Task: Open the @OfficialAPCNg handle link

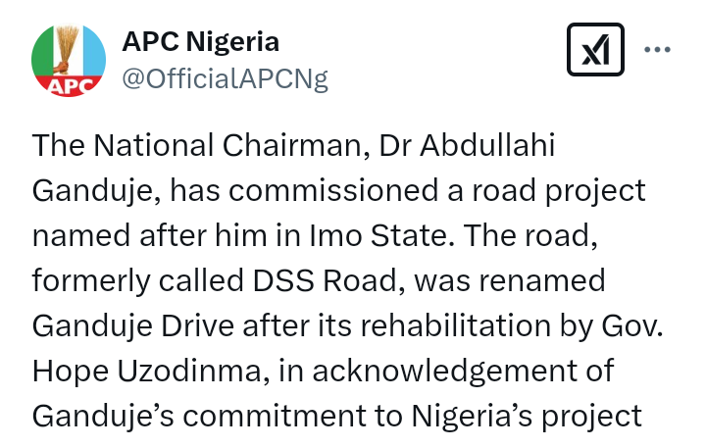Action: (x=225, y=79)
